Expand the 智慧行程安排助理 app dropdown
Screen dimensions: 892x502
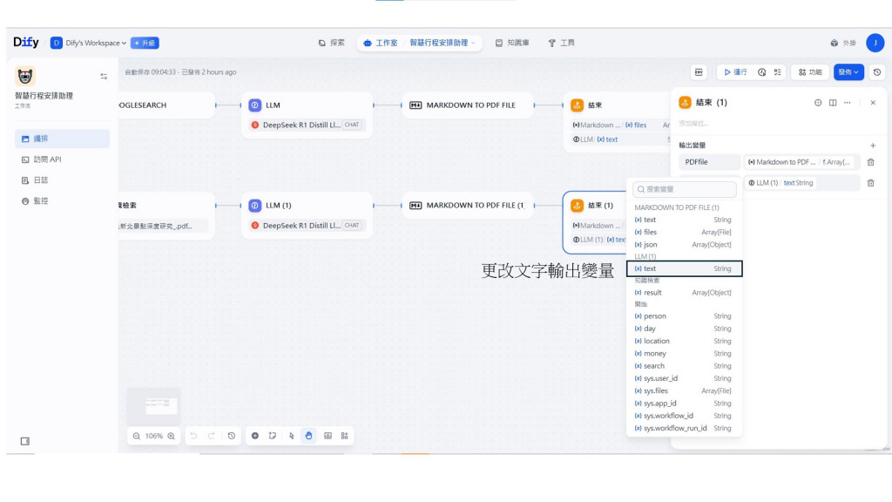click(442, 43)
